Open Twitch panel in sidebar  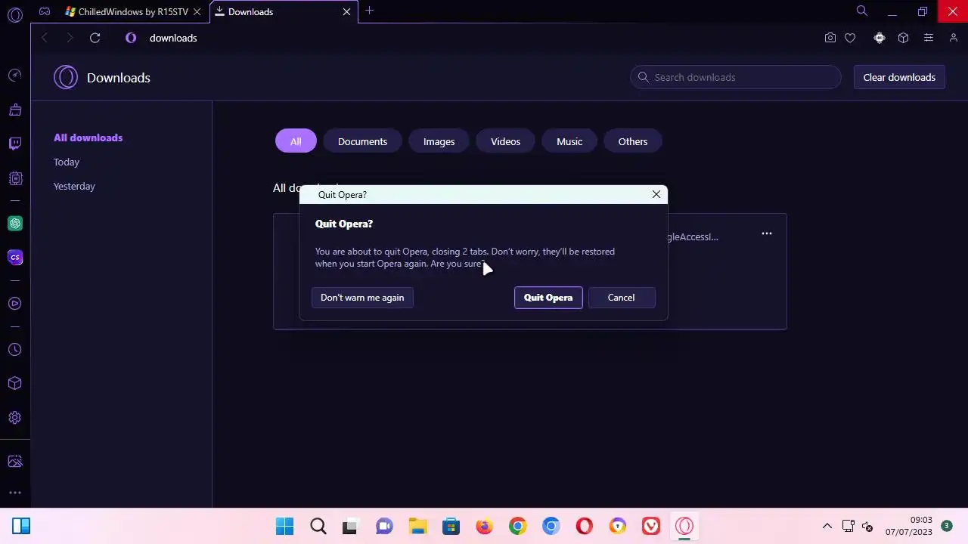[x=14, y=144]
